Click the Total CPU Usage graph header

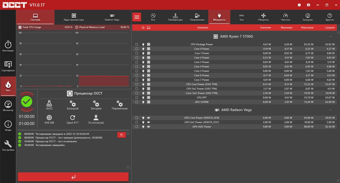[x=45, y=27]
